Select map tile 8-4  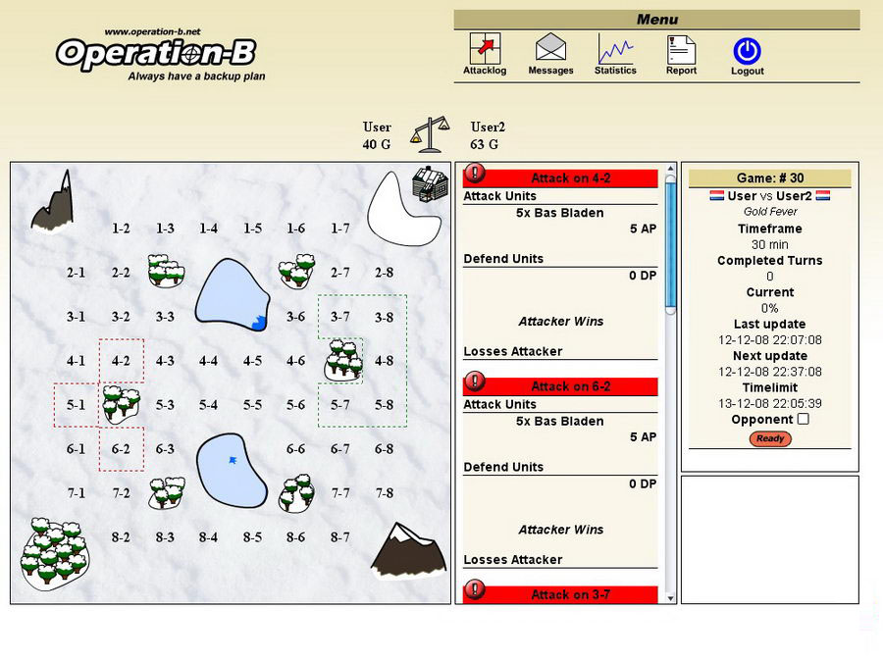(208, 537)
